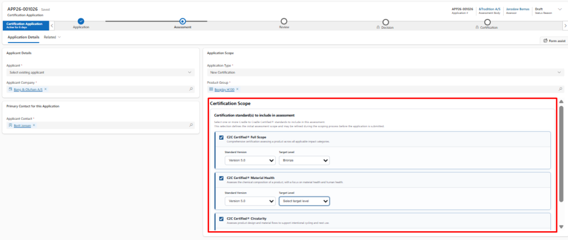The image size is (568, 240).
Task: Select the Review stage in process bar
Action: [284, 22]
